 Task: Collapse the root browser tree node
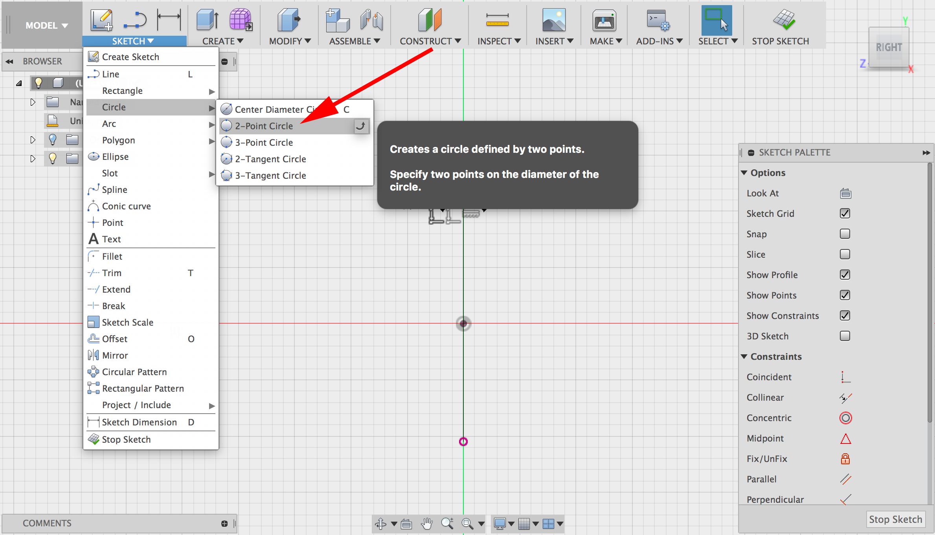pyautogui.click(x=18, y=83)
